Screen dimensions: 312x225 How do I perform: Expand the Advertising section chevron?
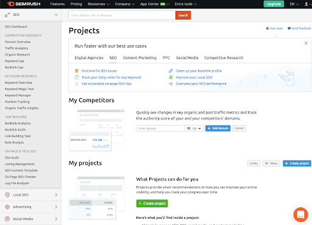point(56,207)
